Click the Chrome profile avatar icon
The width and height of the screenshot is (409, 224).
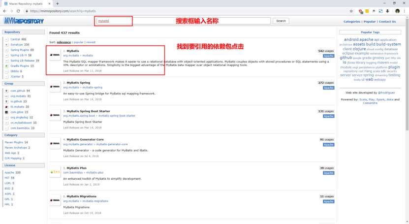pyautogui.click(x=397, y=10)
